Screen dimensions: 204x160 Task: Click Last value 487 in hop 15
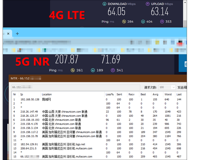pyautogui.click(x=179, y=157)
